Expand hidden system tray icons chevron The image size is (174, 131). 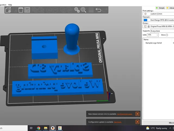[170, 128]
